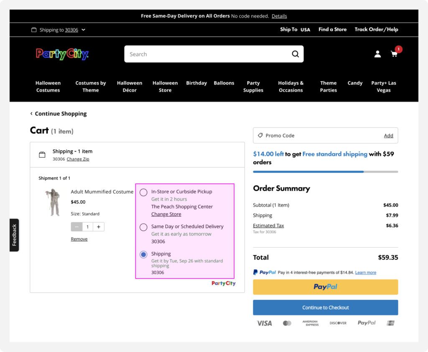Click Track Order/Help link
Screen dimensions: 428x352
(x=377, y=30)
